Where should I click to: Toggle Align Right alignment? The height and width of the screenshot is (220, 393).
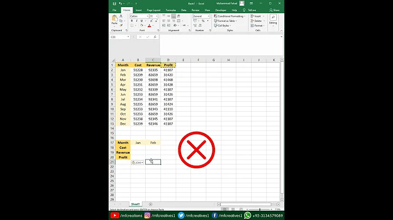point(174,21)
